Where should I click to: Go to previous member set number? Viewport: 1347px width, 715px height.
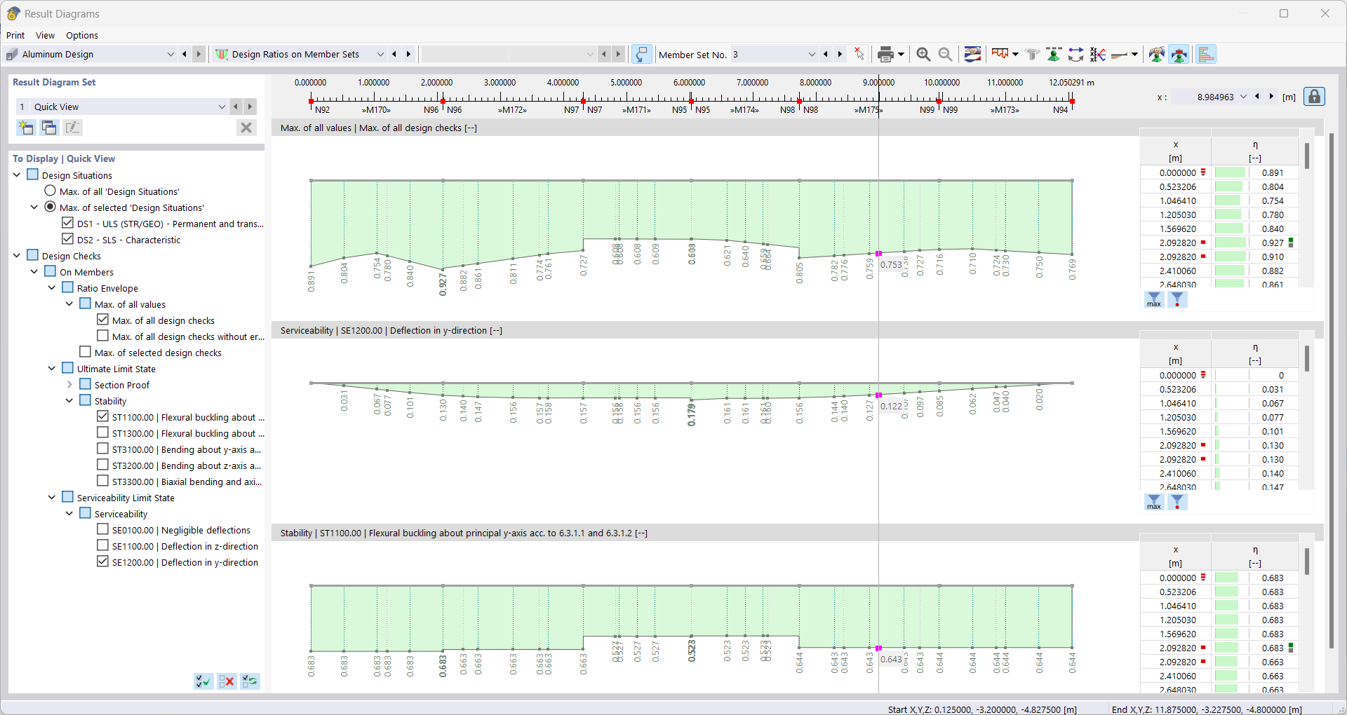(x=826, y=54)
